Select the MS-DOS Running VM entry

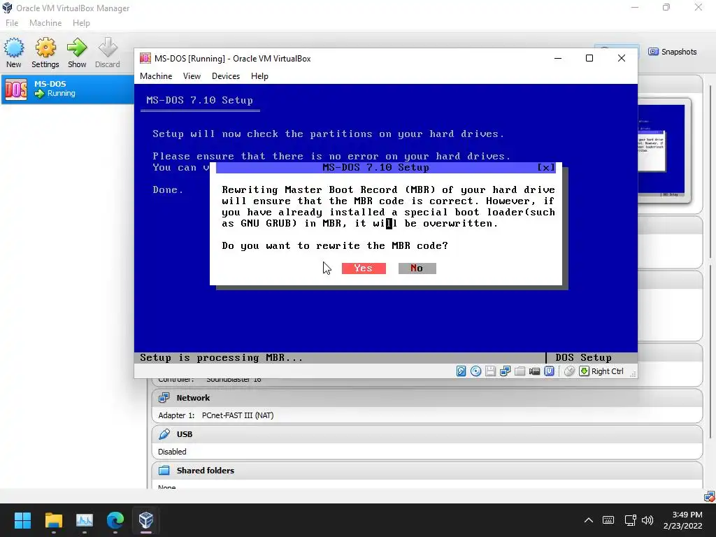click(68, 89)
